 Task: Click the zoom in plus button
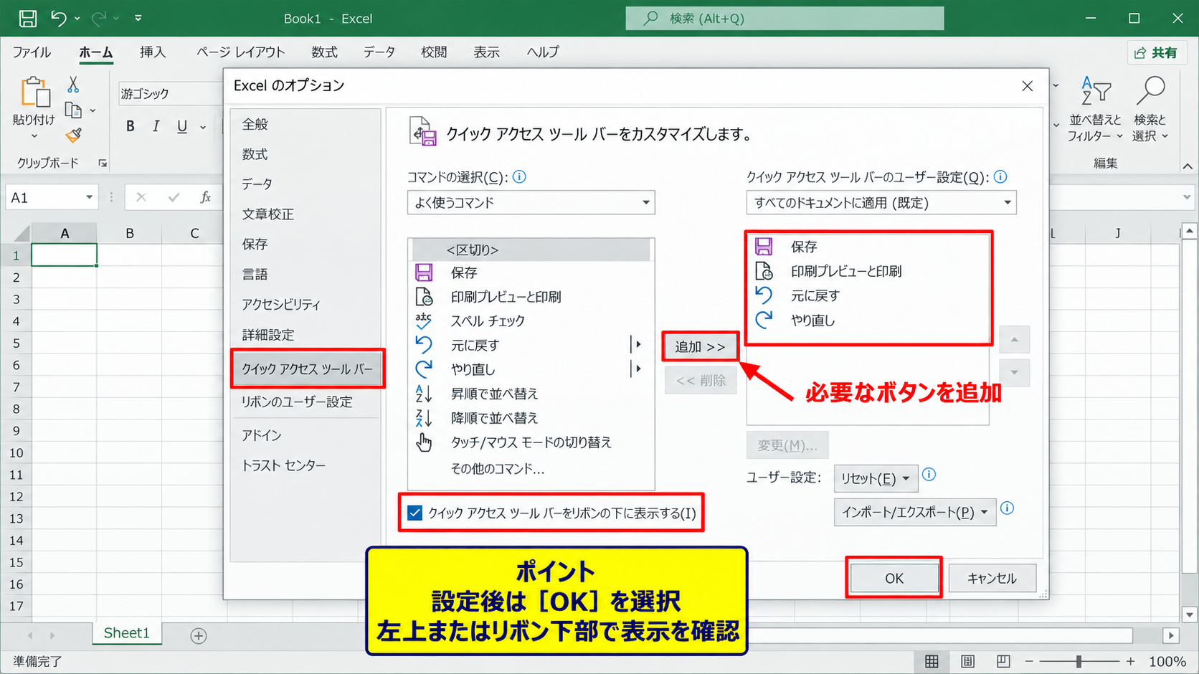(x=1131, y=661)
